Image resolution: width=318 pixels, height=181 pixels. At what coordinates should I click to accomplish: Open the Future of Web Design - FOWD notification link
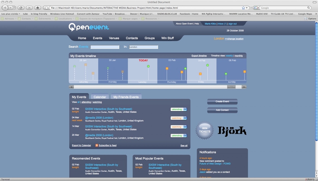pyautogui.click(x=215, y=164)
